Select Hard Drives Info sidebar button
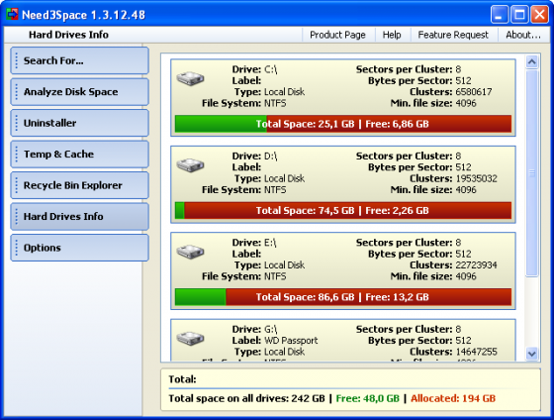554x420 pixels. [79, 216]
